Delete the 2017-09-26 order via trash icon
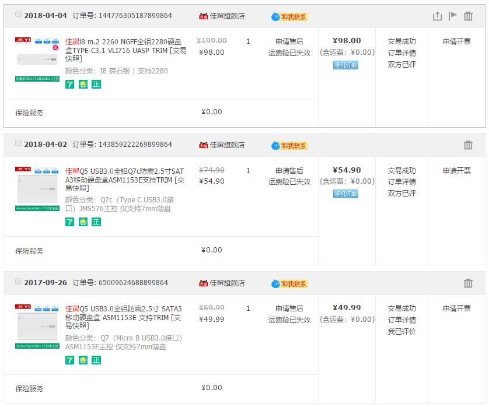The image size is (489, 407). click(468, 283)
